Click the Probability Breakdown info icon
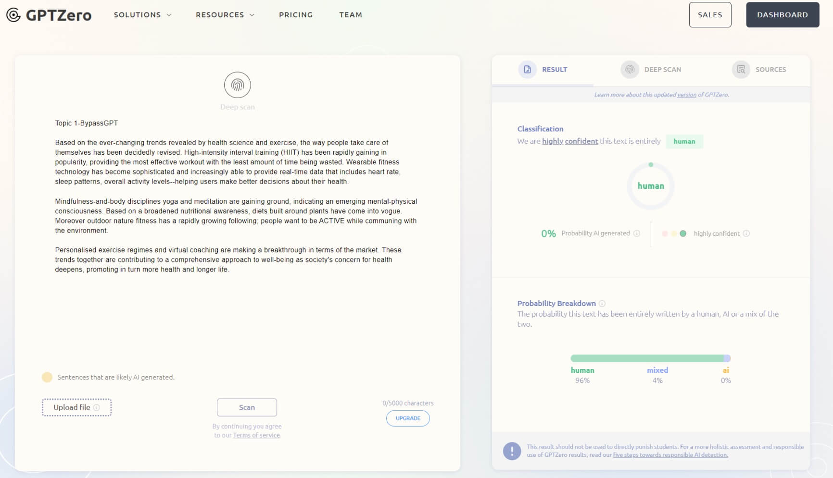Viewport: 833px width, 478px height. point(602,304)
